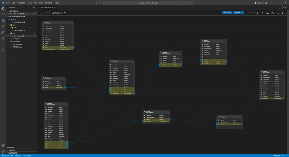Click Connect in the status bar
The image size is (289, 157).
(x=27, y=156)
